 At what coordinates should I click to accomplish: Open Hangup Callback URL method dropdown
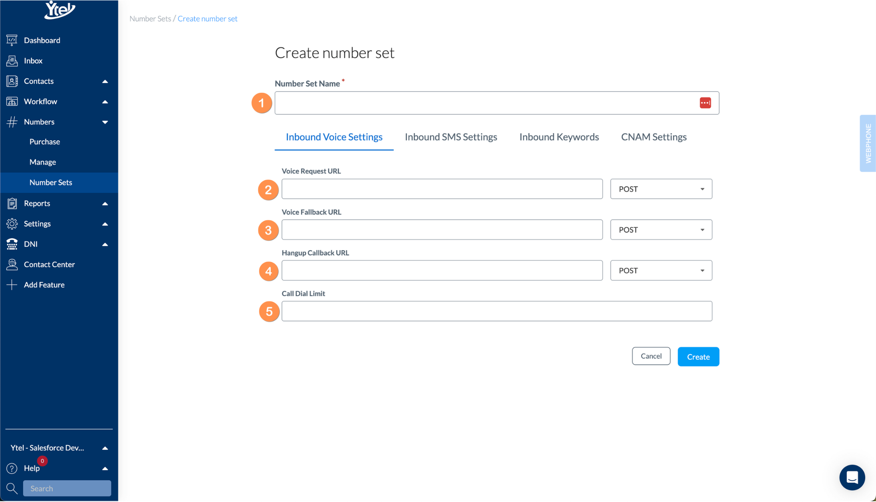tap(661, 271)
